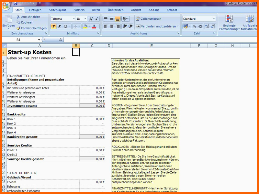This screenshot has width=259, height=194.
Task: Switch to Formeln ribbon tab
Action: coord(79,10)
